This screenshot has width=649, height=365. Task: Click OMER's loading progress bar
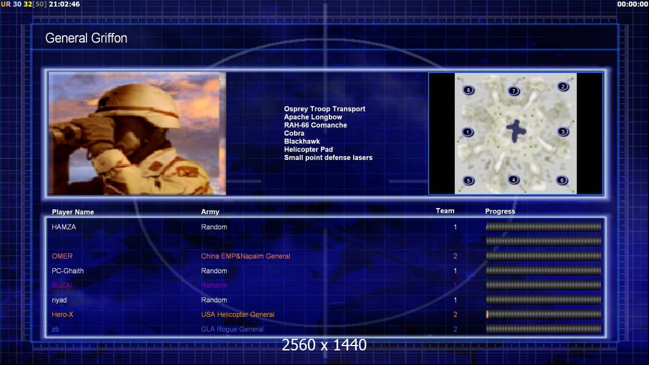pyautogui.click(x=544, y=256)
